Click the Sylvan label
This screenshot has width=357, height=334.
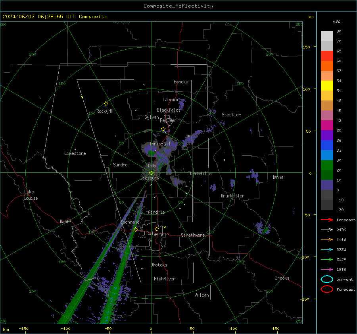(x=152, y=117)
